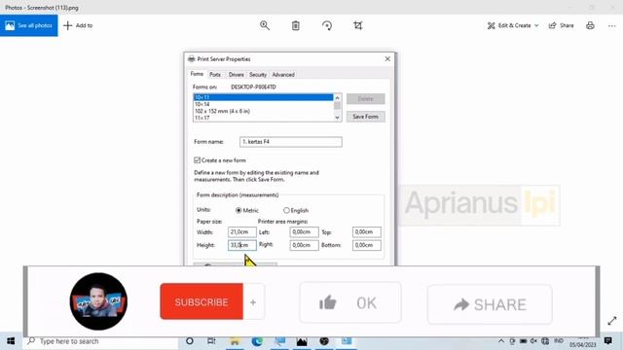Rotate the photo with rotate icon
The image size is (623, 350).
coord(327,25)
